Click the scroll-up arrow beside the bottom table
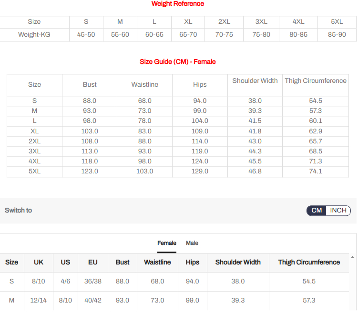This screenshot has width=358, height=323. [352, 257]
